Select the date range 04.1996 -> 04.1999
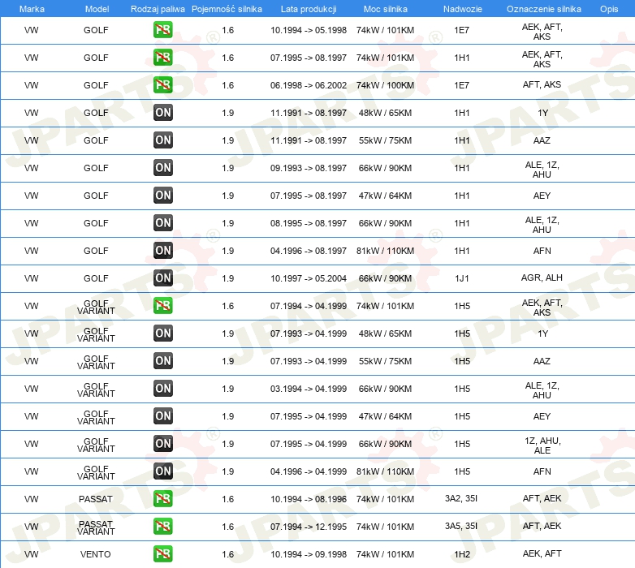 tap(309, 471)
